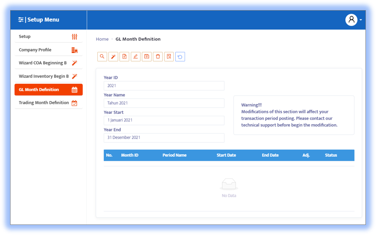
Task: Click the document preview toolbar icon
Action: [x=169, y=56]
